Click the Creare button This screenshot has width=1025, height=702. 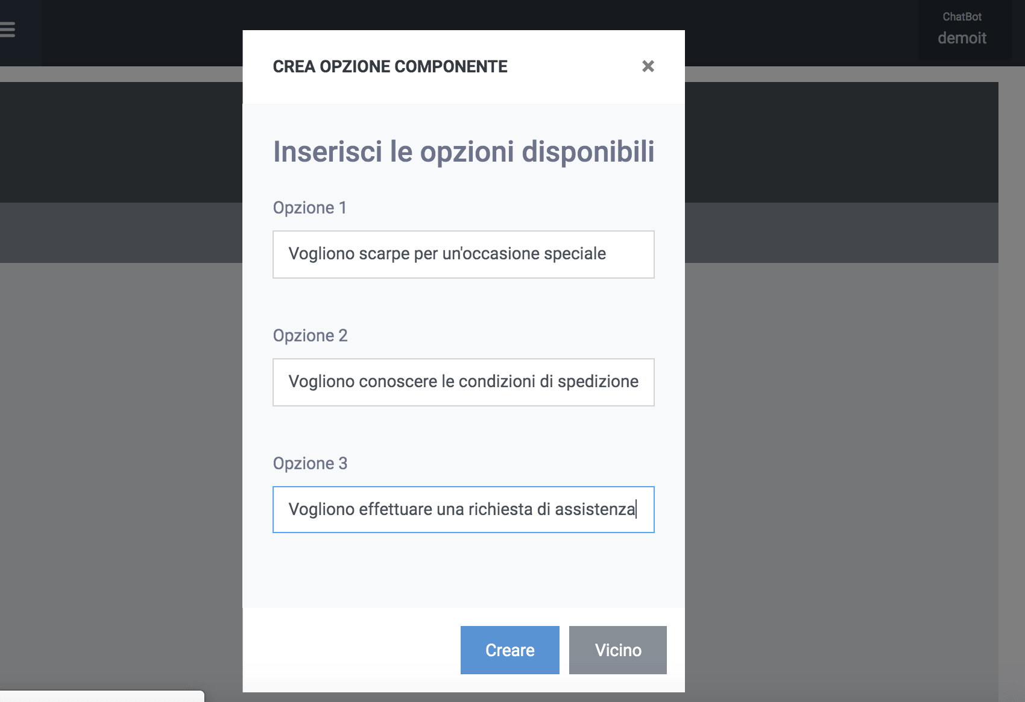(510, 650)
